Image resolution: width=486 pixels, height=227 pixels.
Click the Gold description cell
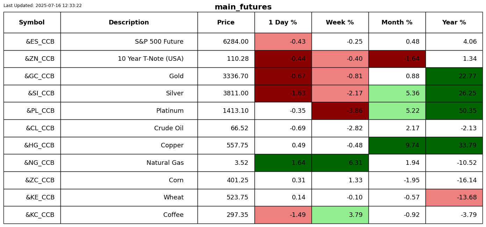pyautogui.click(x=176, y=76)
